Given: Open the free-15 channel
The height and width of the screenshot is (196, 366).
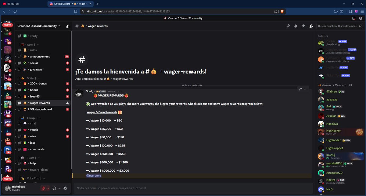Looking at the screenshot, I should pyautogui.click(x=43, y=96).
